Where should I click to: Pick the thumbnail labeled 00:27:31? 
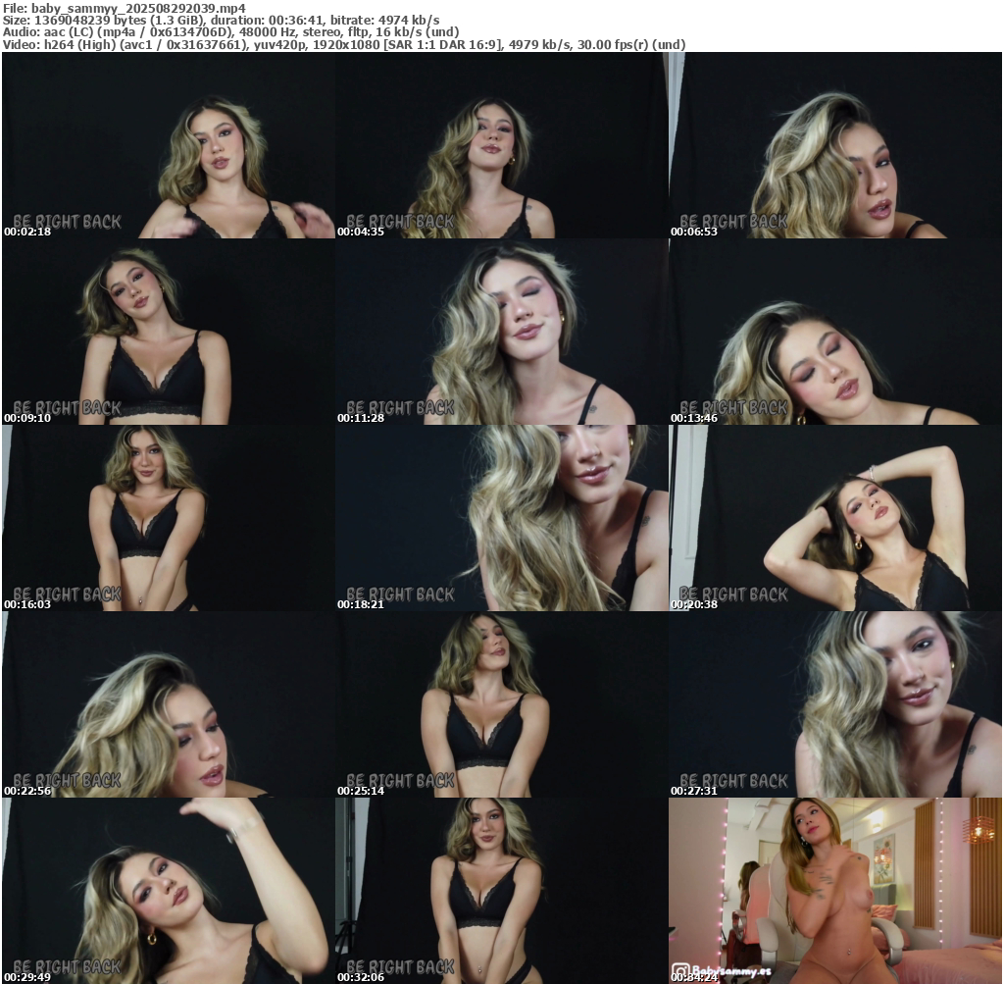point(835,704)
